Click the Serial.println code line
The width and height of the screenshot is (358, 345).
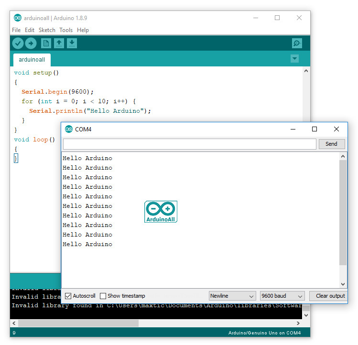90,111
